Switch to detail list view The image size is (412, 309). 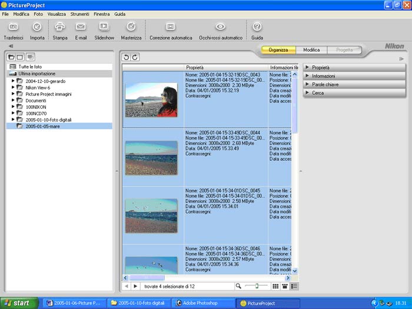click(294, 286)
